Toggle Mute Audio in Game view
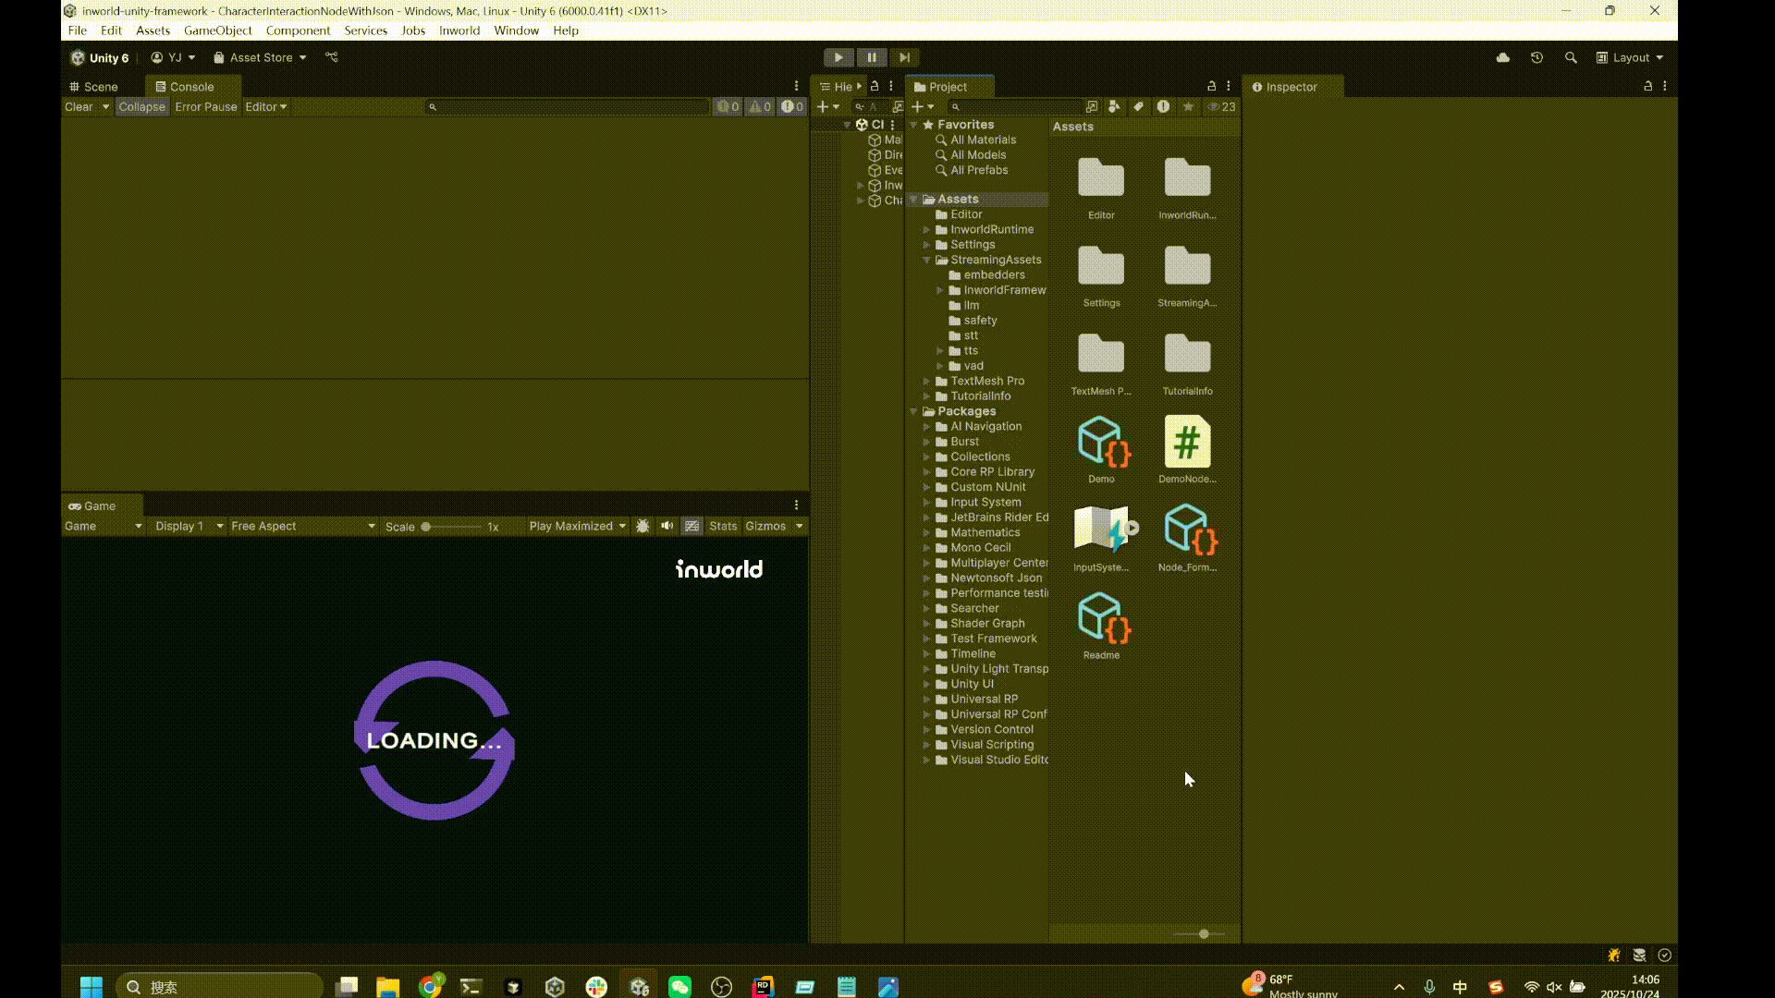The height and width of the screenshot is (998, 1775). [x=667, y=526]
